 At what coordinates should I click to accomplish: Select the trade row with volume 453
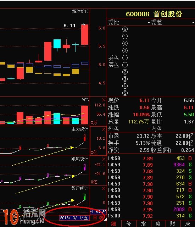tap(151, 159)
